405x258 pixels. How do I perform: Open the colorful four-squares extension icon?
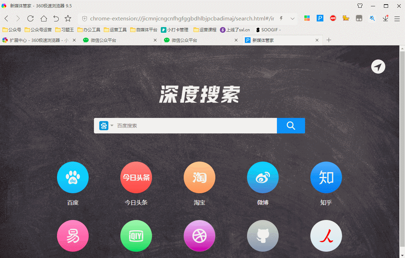307,18
